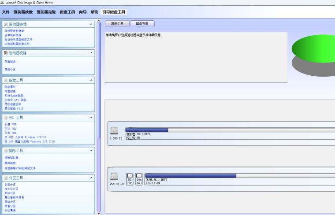335x215 pixels.
Task: Click the 分离 VHD link
Action: (10, 133)
